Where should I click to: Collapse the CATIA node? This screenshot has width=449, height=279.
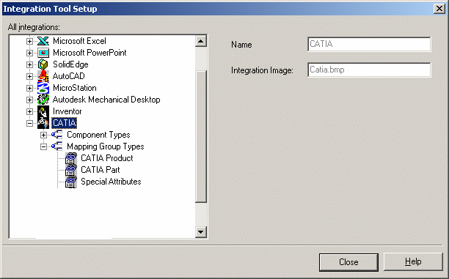point(29,123)
